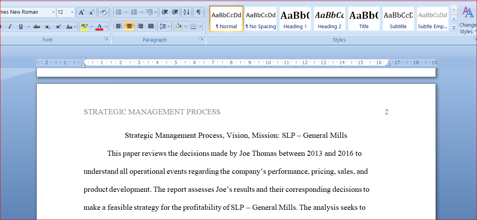The width and height of the screenshot is (477, 220).
Task: Click Grow Font button
Action: pos(81,12)
